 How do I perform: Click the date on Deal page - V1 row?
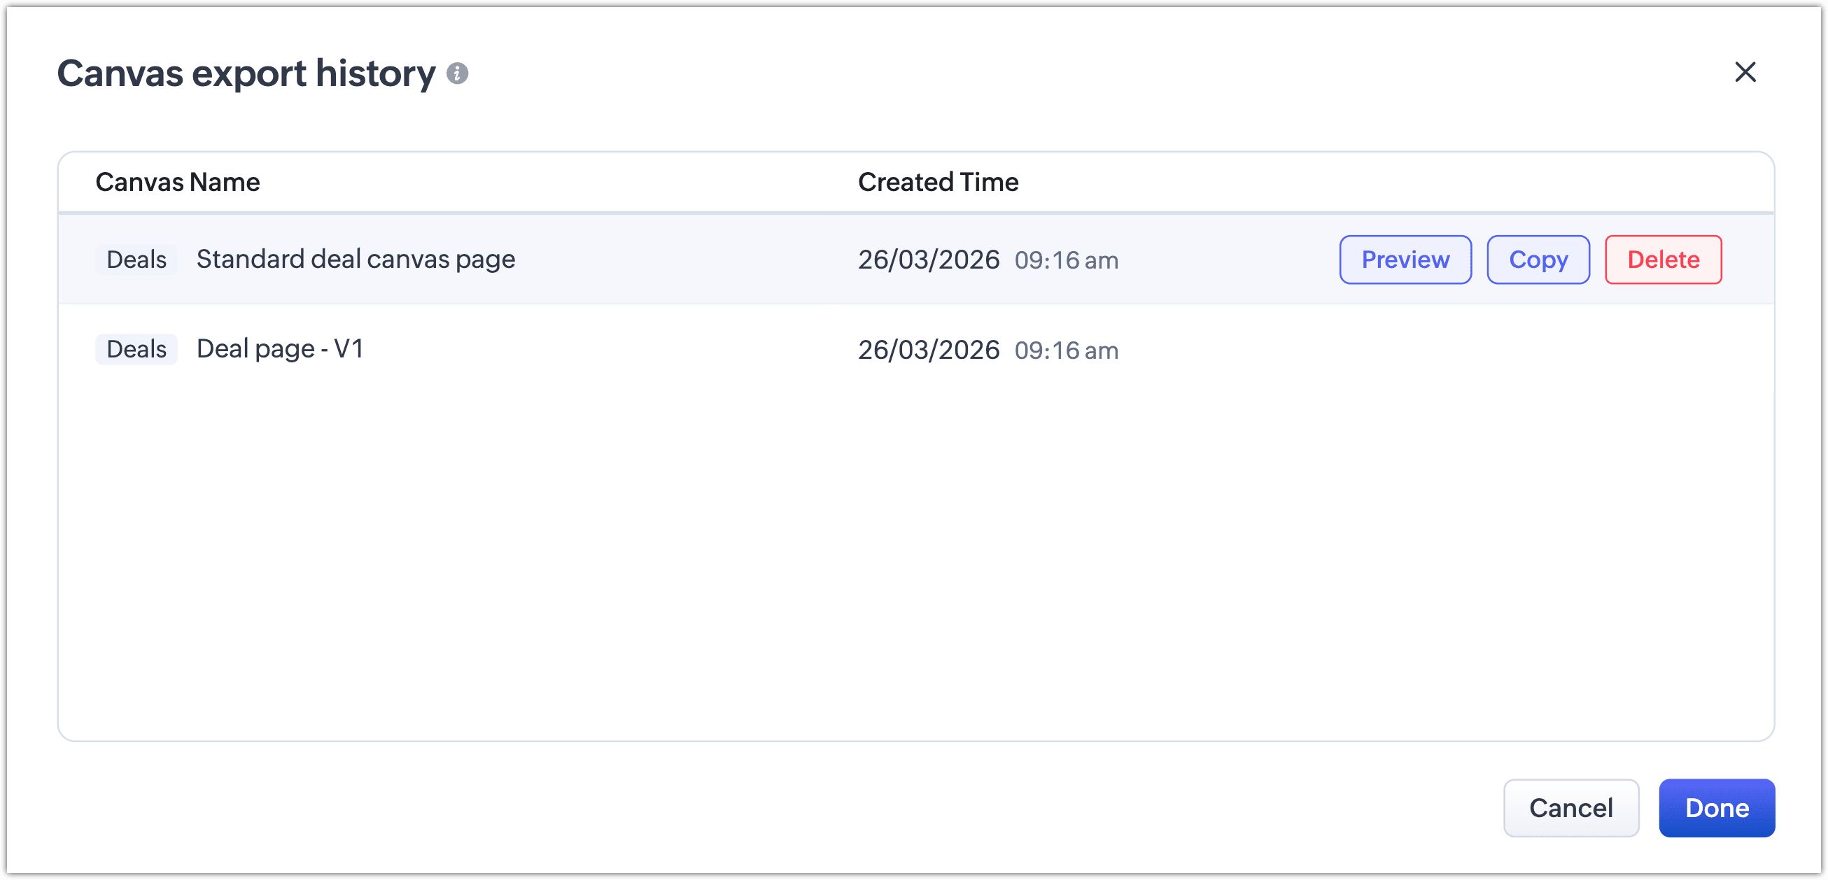(928, 350)
